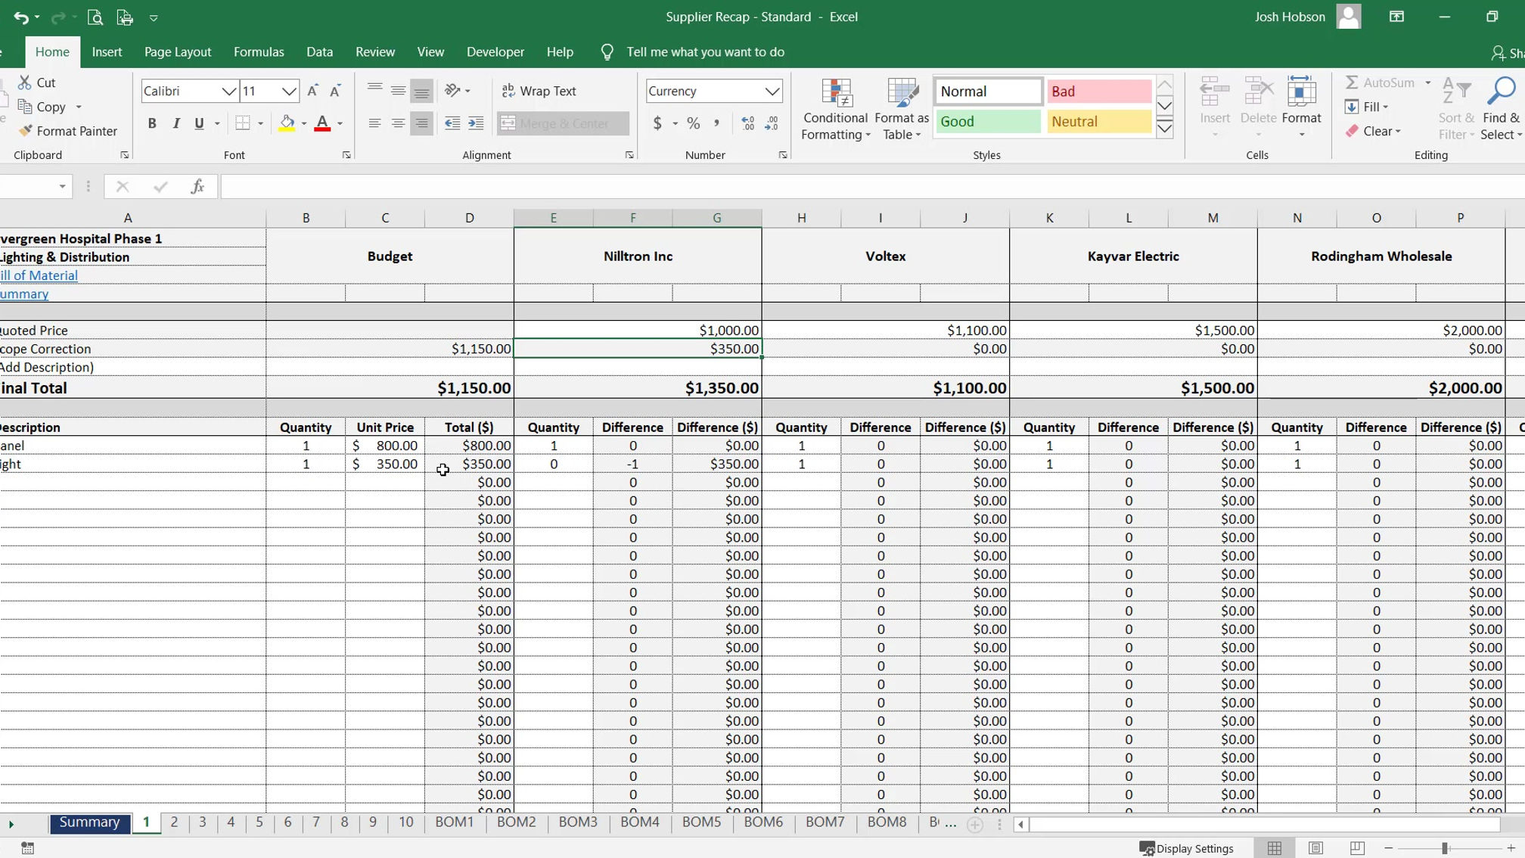Toggle Middle Align
Image resolution: width=1525 pixels, height=858 pixels.
coord(398,91)
